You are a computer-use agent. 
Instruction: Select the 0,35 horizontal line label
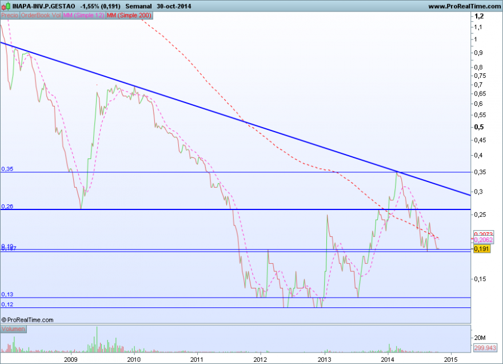tap(7, 169)
